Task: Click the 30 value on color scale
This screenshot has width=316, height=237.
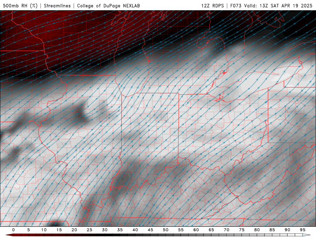Action: [105, 230]
